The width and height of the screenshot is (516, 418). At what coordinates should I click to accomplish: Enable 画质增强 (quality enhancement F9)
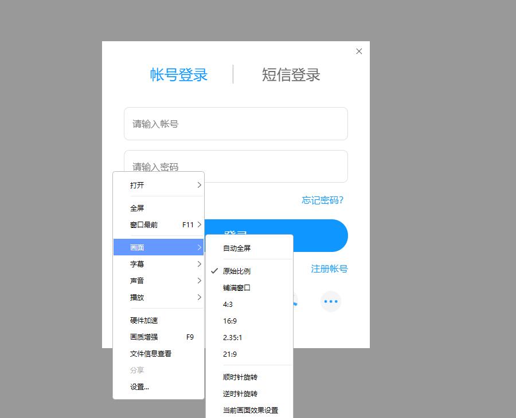tap(143, 337)
